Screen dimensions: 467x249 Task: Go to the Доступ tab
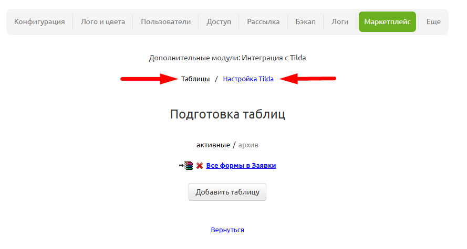pos(219,22)
